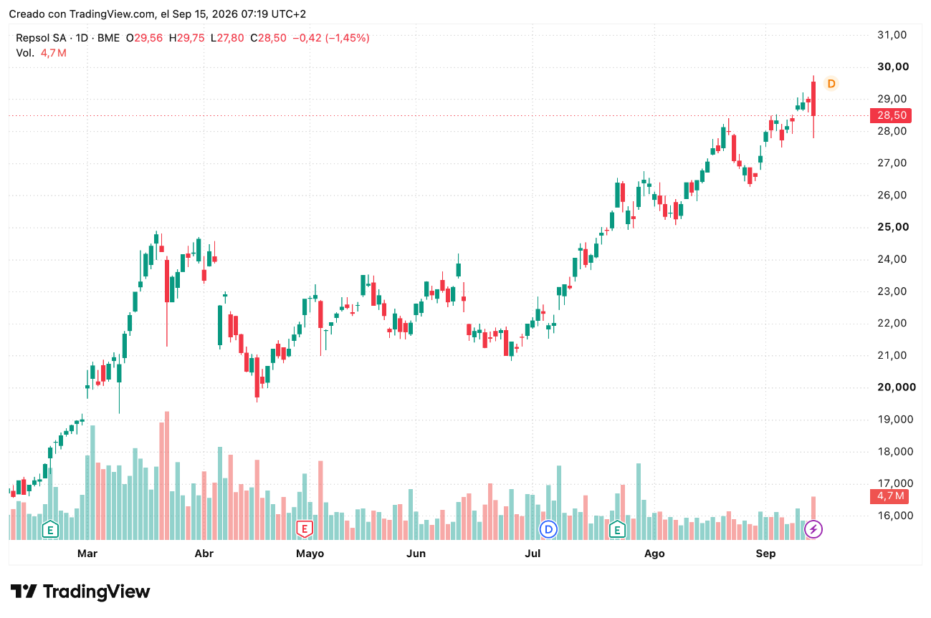
Task: Click the close value 'C28,50'
Action: (x=269, y=38)
